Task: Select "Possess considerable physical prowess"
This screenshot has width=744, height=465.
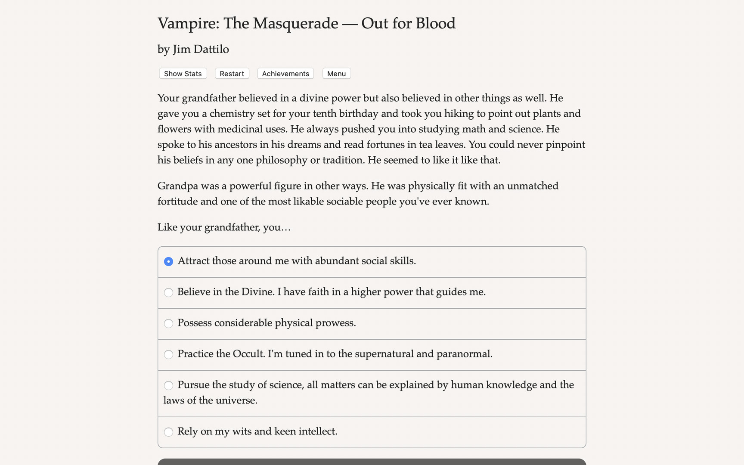Action: 267,323
